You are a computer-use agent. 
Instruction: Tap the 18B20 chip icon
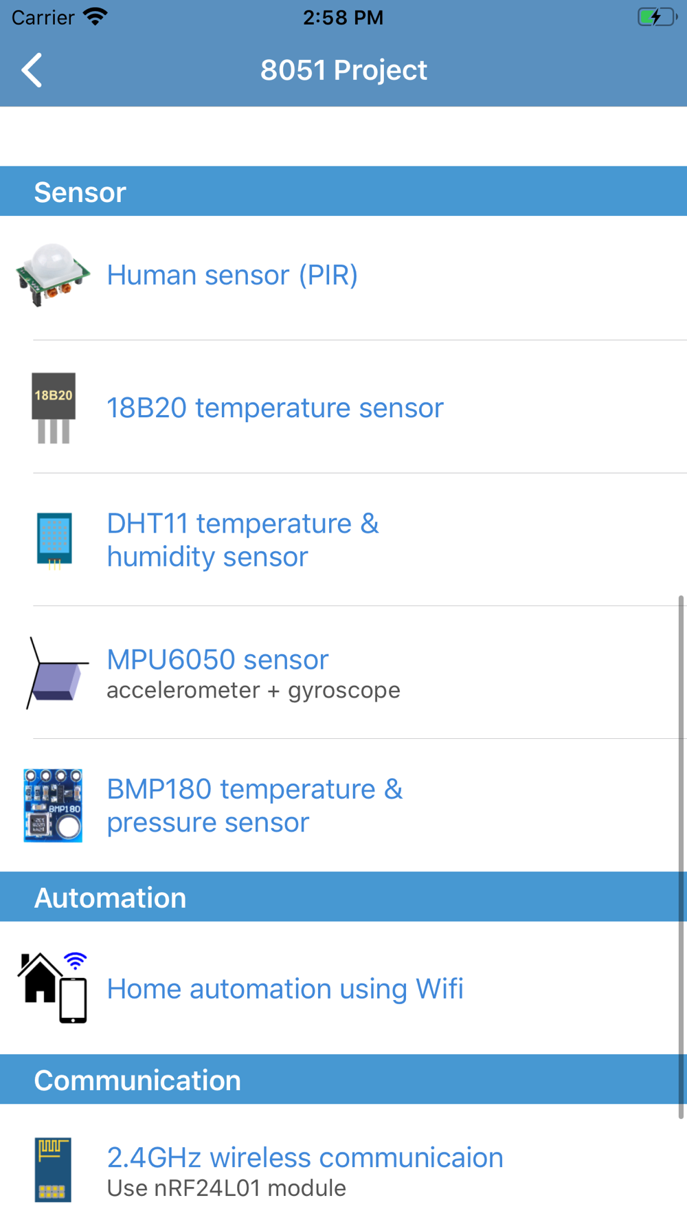pos(54,408)
